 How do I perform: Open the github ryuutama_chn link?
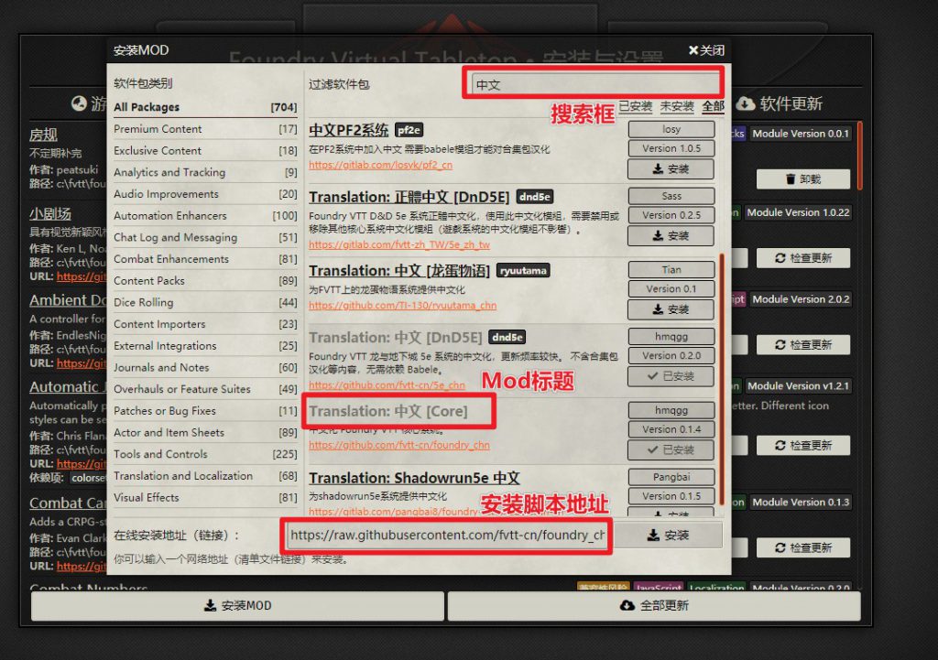[403, 305]
